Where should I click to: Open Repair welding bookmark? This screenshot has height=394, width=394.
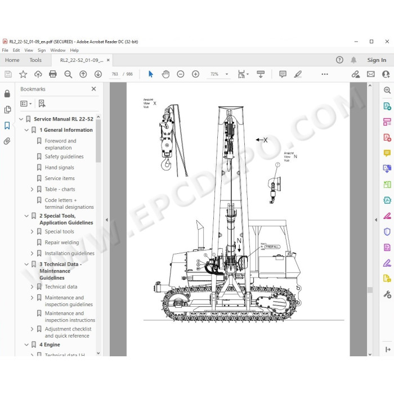click(62, 243)
